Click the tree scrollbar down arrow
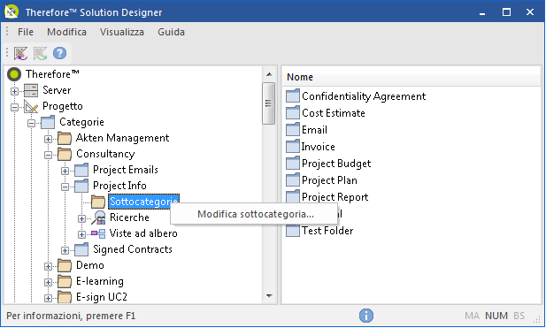This screenshot has width=546, height=328. (x=269, y=296)
